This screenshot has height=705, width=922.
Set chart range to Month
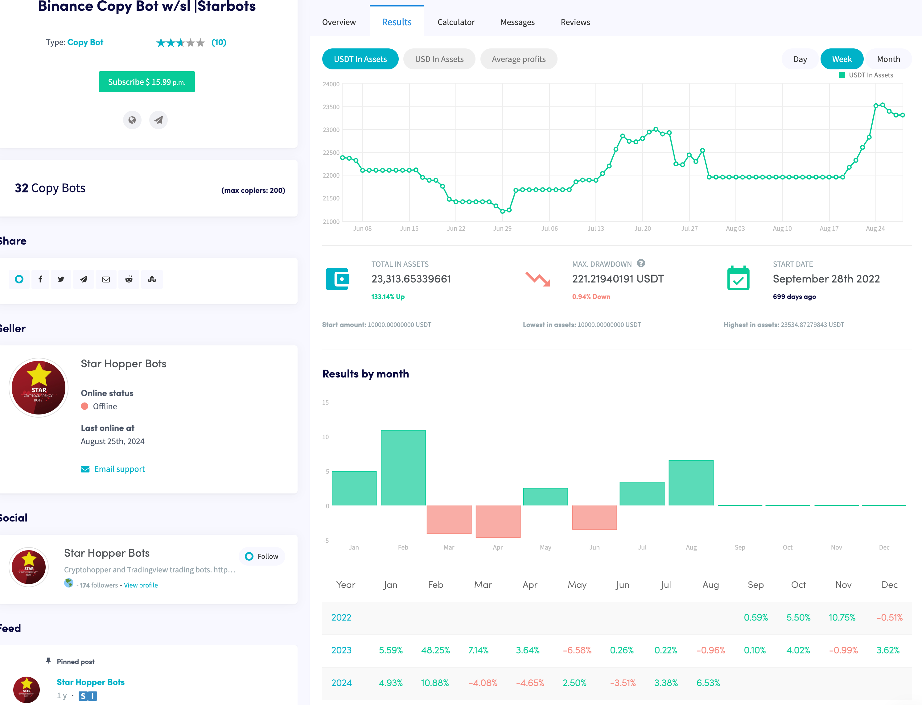888,59
